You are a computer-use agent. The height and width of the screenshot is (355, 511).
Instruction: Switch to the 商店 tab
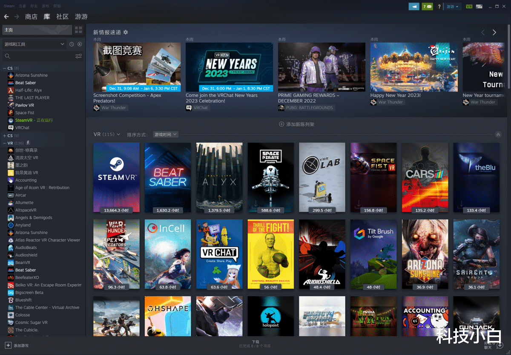coord(31,17)
